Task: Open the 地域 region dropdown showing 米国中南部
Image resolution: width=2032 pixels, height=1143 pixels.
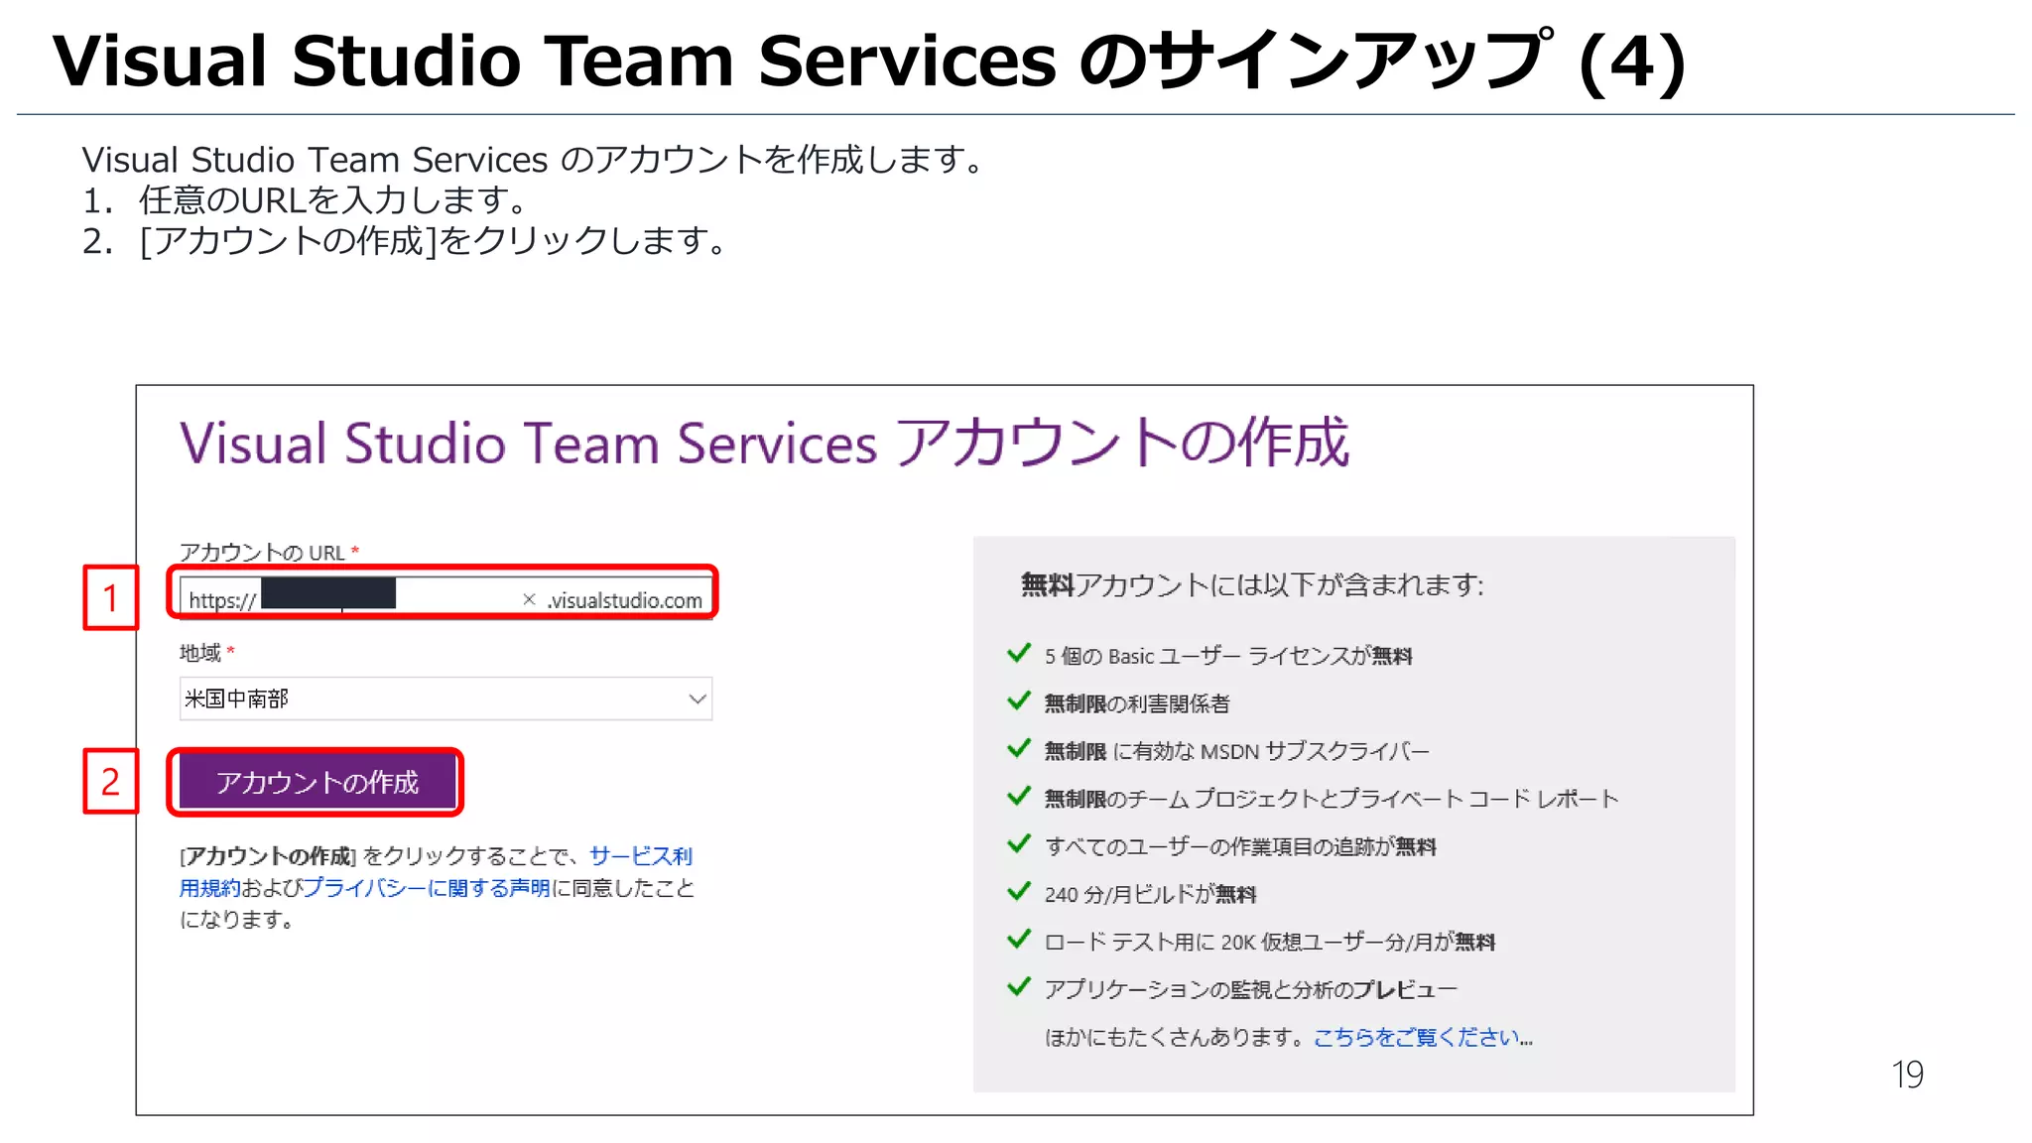Action: click(445, 698)
